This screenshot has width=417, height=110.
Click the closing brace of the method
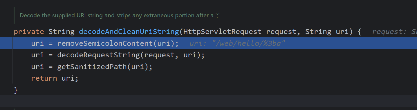16,90
